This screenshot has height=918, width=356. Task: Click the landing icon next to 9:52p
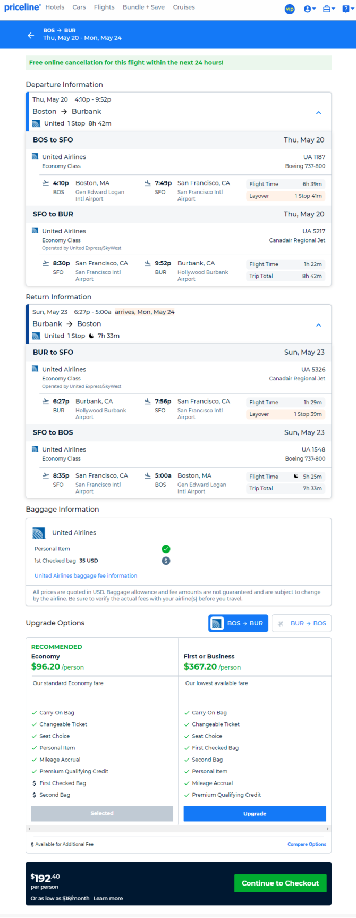click(147, 263)
